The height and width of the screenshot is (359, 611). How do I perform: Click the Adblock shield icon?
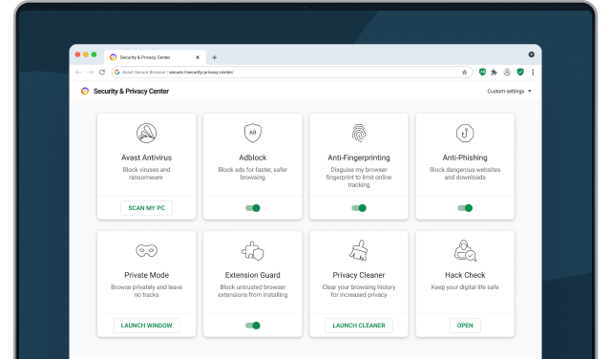coord(252,133)
